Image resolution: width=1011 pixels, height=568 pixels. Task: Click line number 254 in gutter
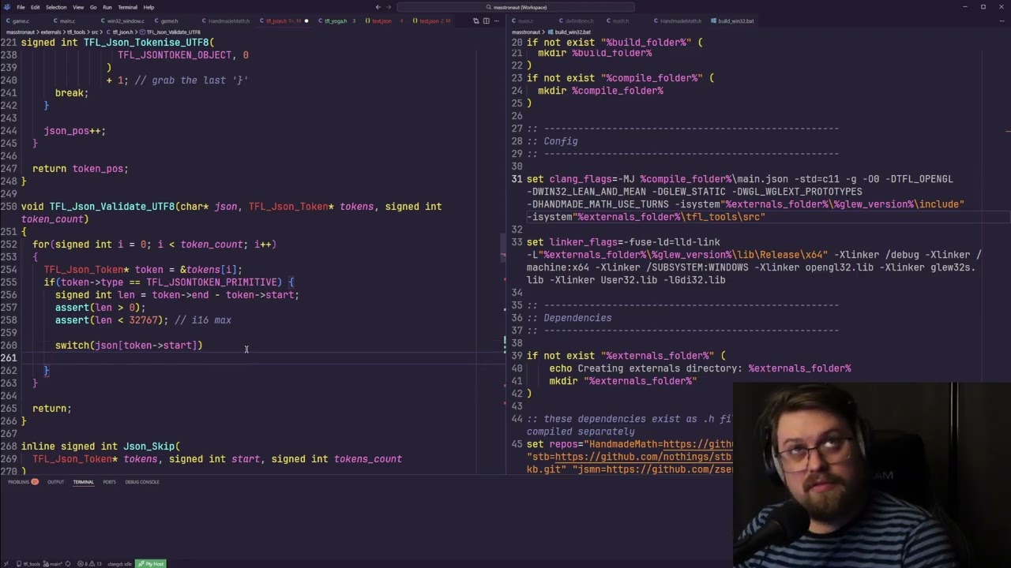[x=9, y=270]
